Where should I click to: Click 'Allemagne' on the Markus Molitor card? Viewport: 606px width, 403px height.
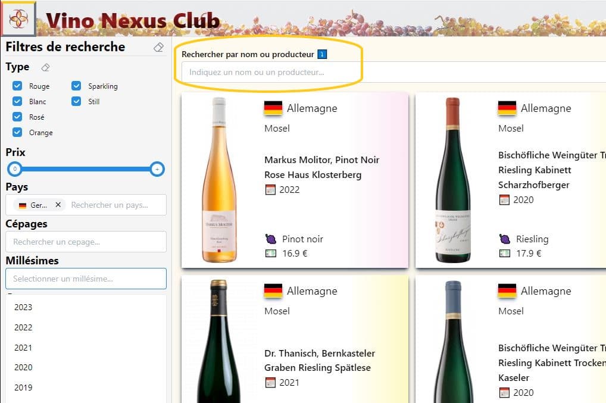tap(312, 108)
